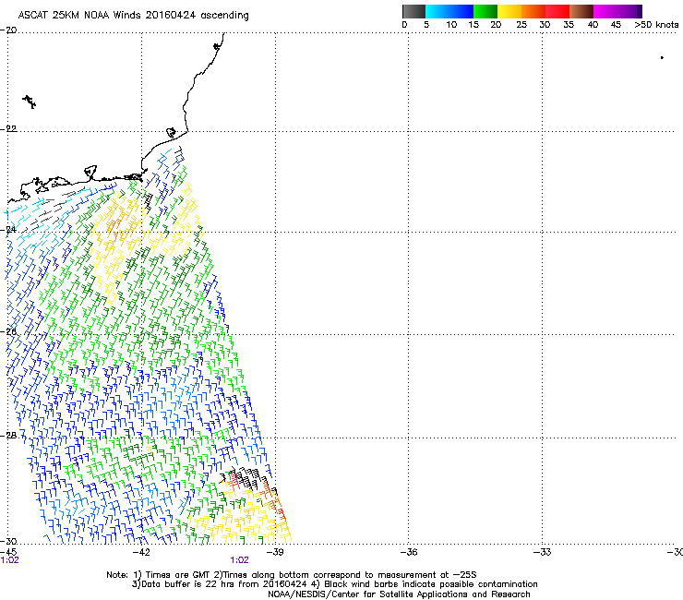Click the -42 longitude axis label
The image size is (683, 600).
141,552
